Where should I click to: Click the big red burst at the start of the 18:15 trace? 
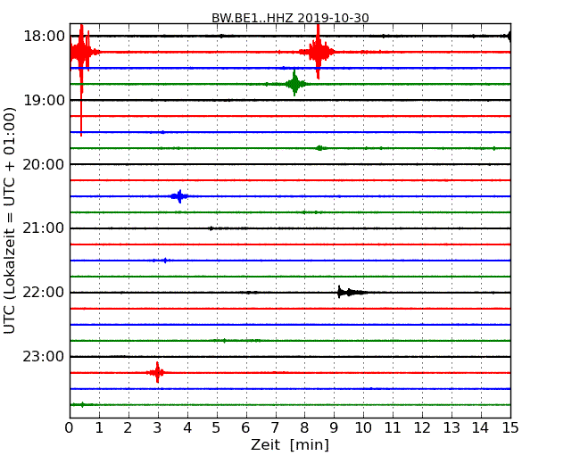(x=83, y=52)
